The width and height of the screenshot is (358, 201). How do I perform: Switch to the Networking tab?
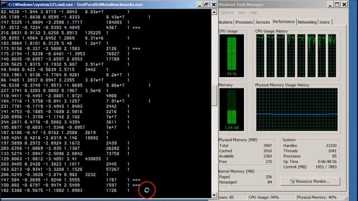click(307, 22)
